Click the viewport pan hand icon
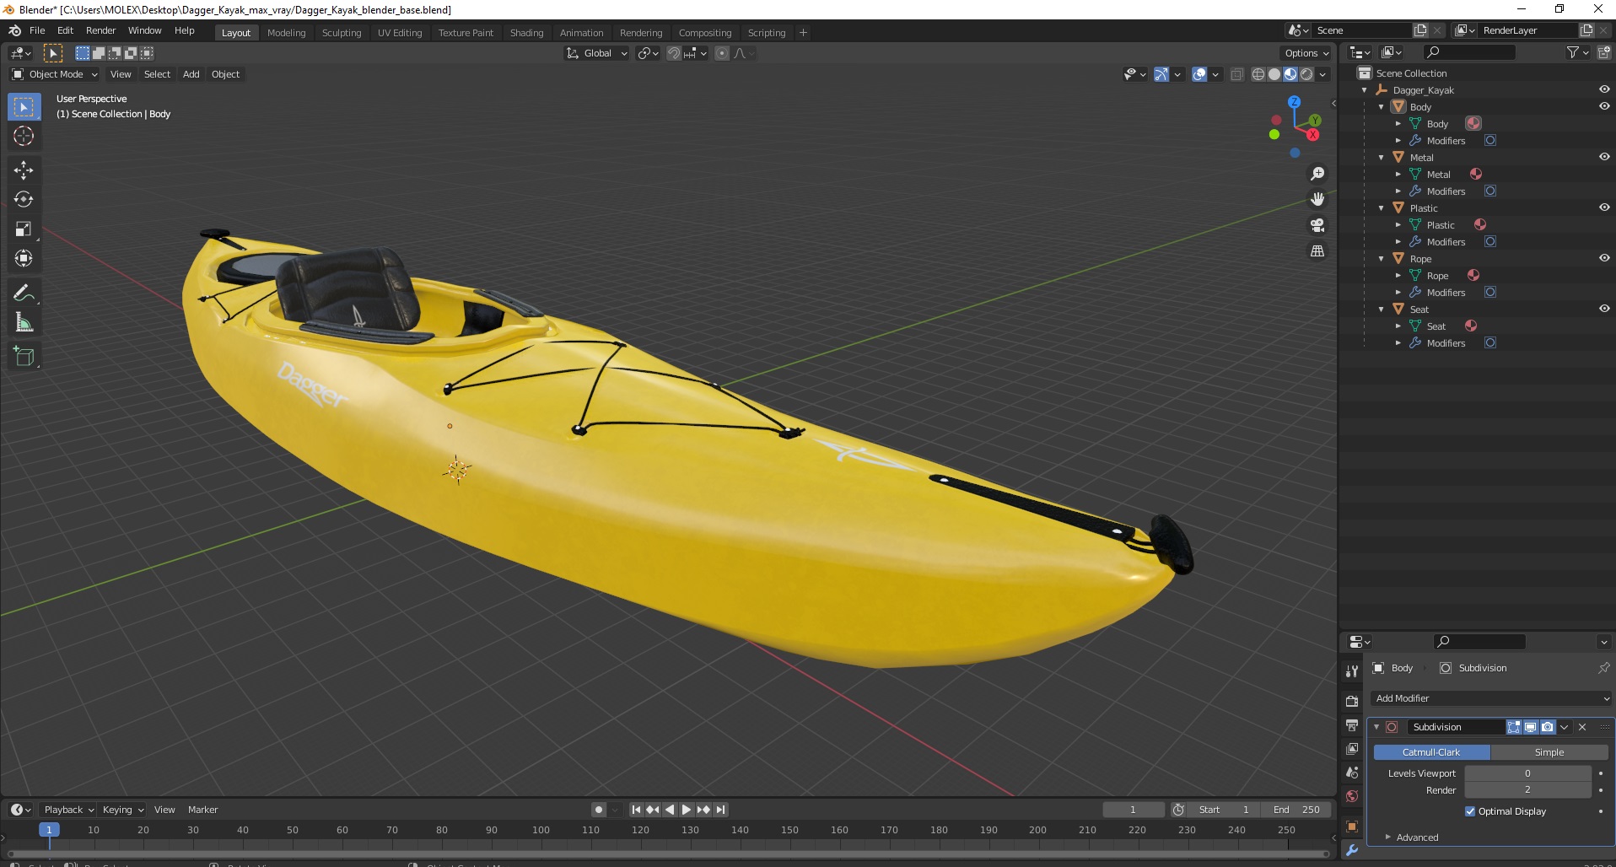Viewport: 1616px width, 867px height. pos(1317,199)
